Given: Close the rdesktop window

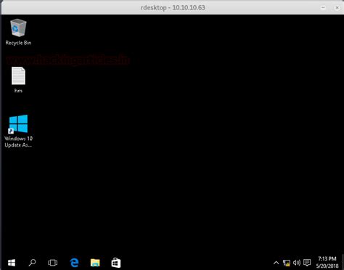Looking at the screenshot, I should point(337,8).
